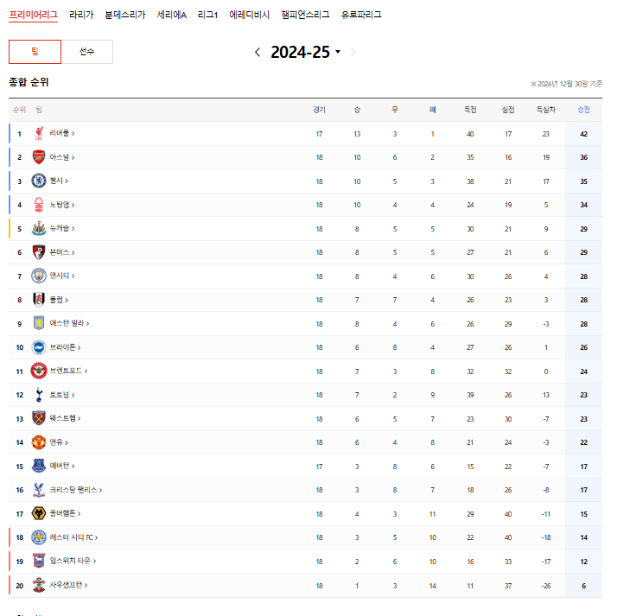Click the Southampton club crest

click(39, 585)
